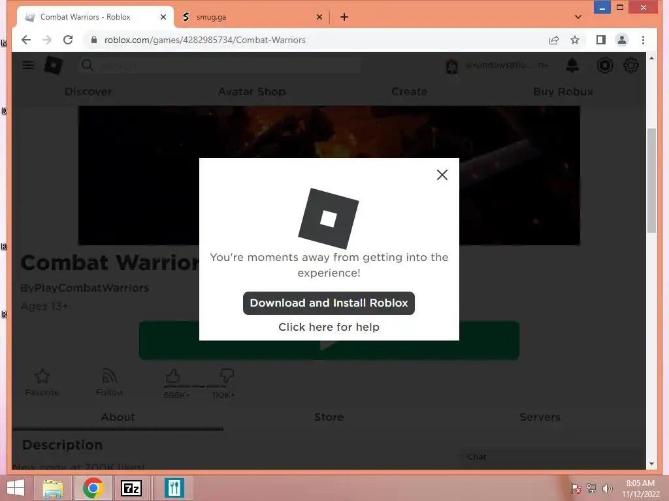
Task: Click the network tray icon
Action: tap(592, 489)
